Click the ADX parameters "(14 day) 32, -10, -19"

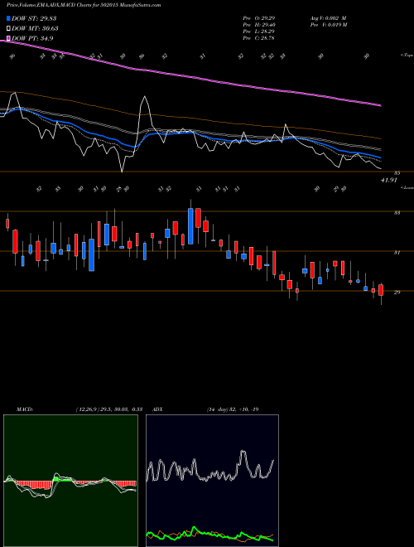point(233,409)
